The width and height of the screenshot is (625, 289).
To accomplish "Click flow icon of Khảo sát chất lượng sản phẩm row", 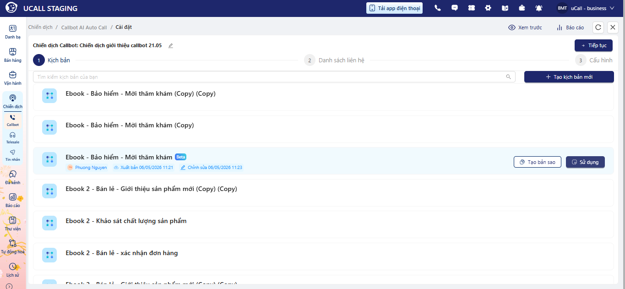I will tap(49, 223).
